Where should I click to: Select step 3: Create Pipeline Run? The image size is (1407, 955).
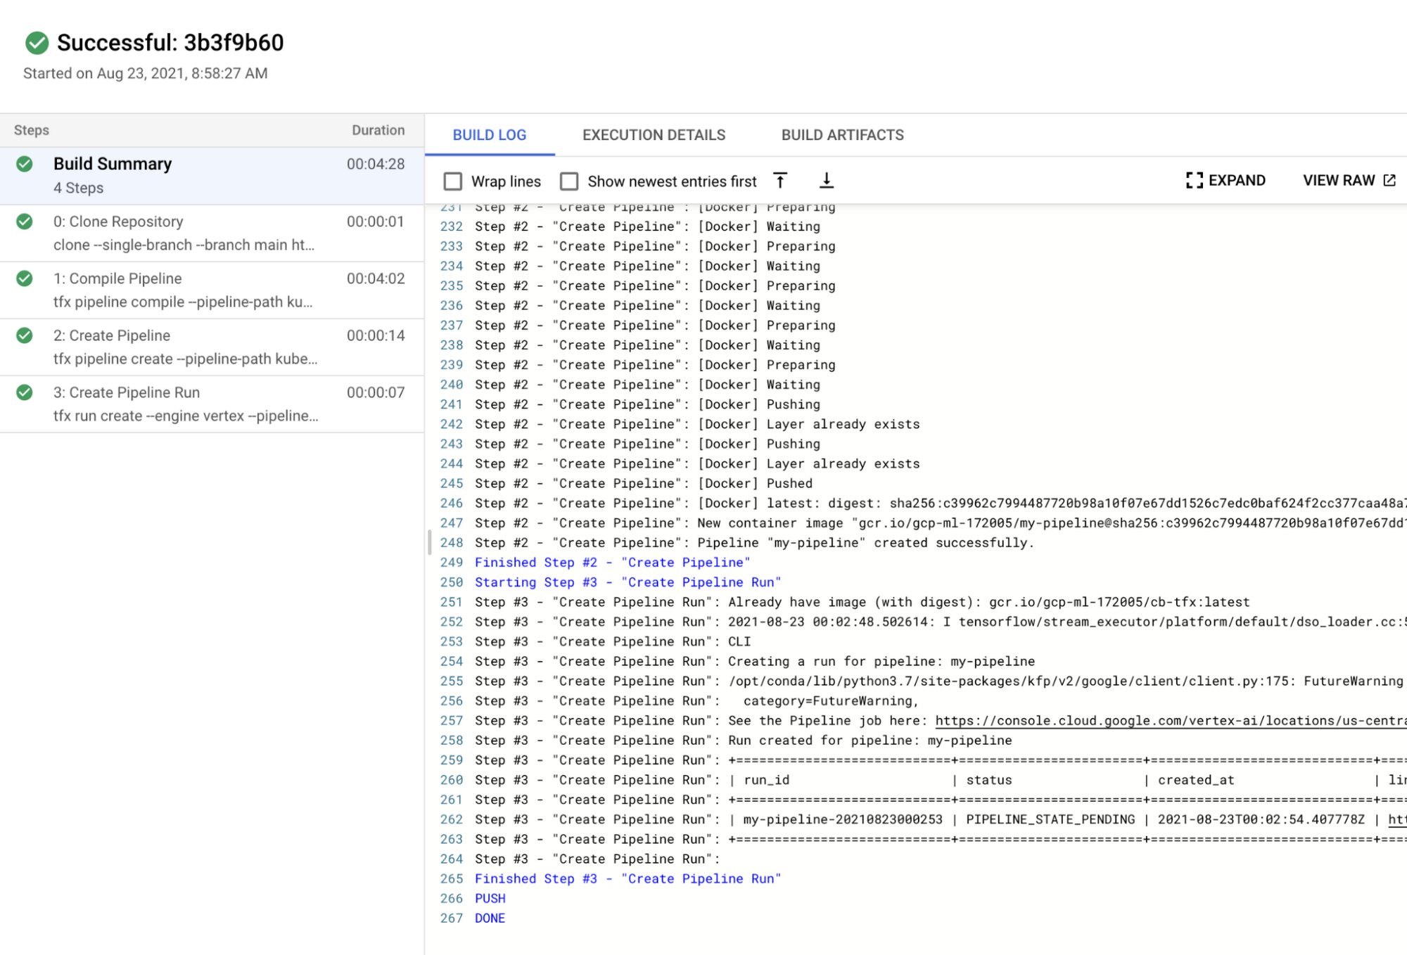pyautogui.click(x=212, y=404)
